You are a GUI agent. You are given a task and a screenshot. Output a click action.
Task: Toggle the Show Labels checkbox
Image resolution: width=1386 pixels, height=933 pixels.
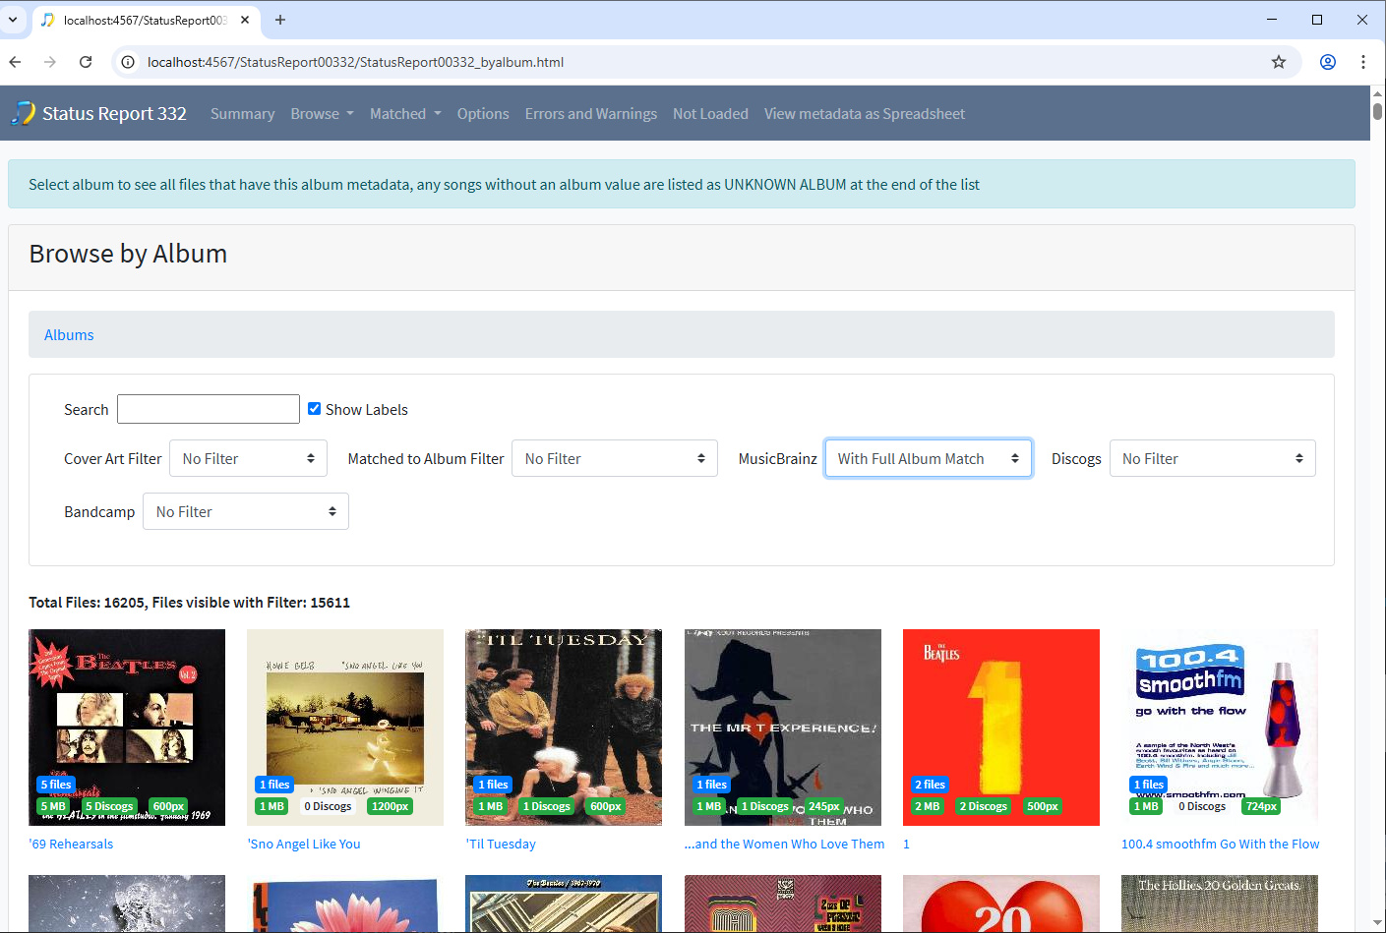[315, 409]
